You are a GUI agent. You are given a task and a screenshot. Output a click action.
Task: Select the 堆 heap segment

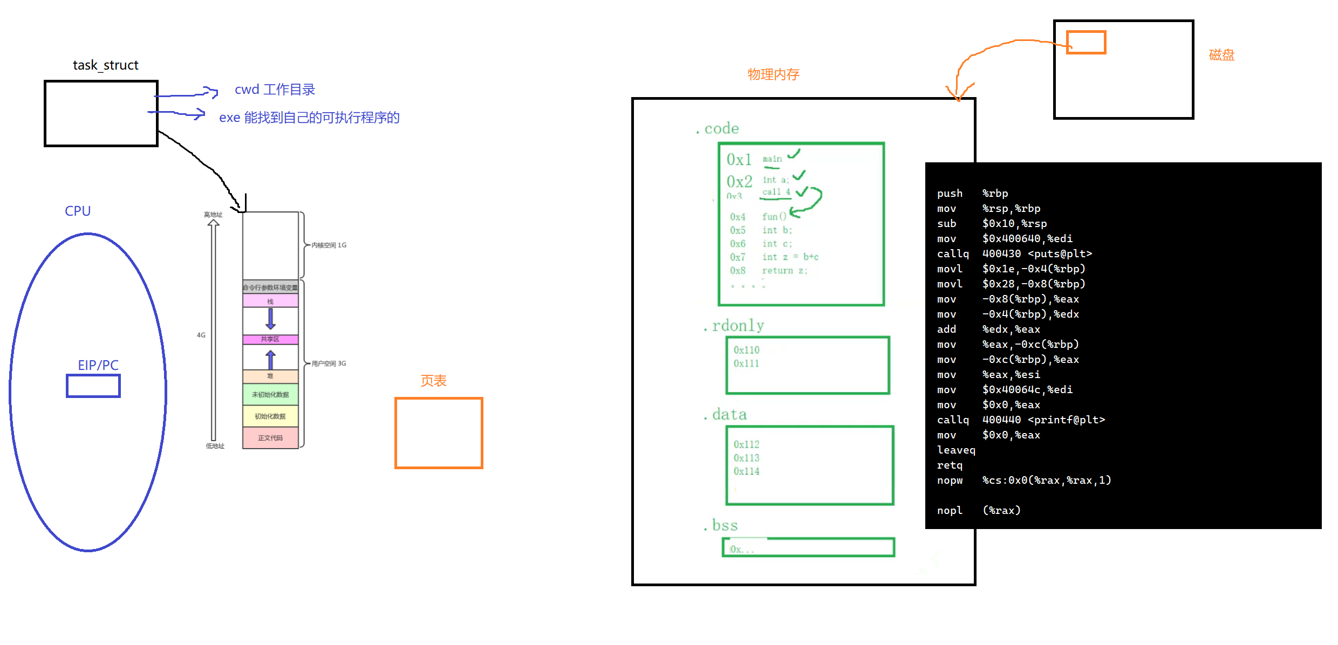coord(270,376)
